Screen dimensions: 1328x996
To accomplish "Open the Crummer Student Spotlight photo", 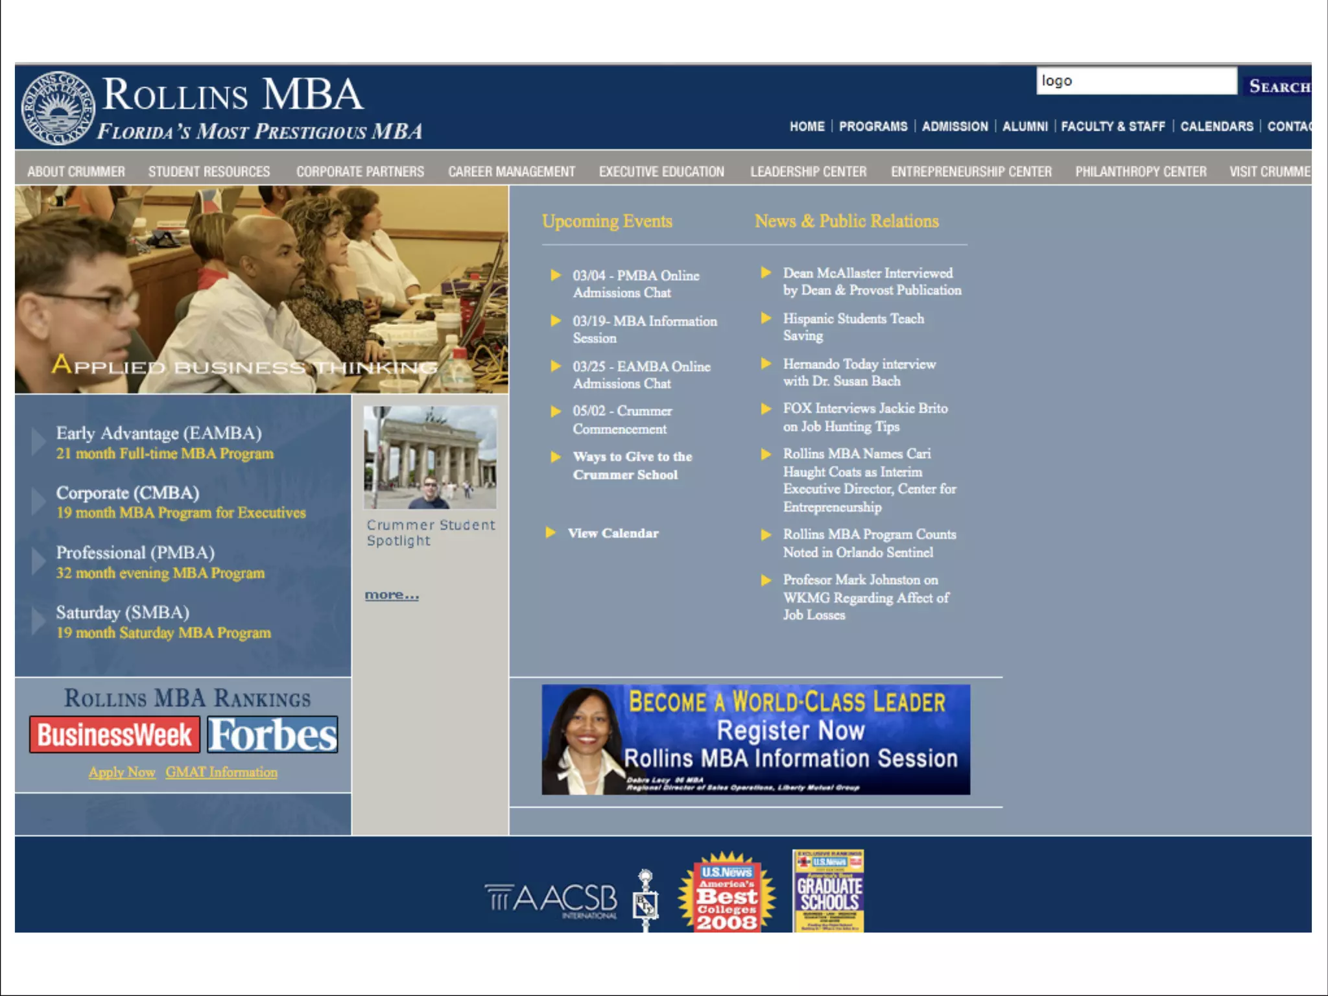I will 431,457.
